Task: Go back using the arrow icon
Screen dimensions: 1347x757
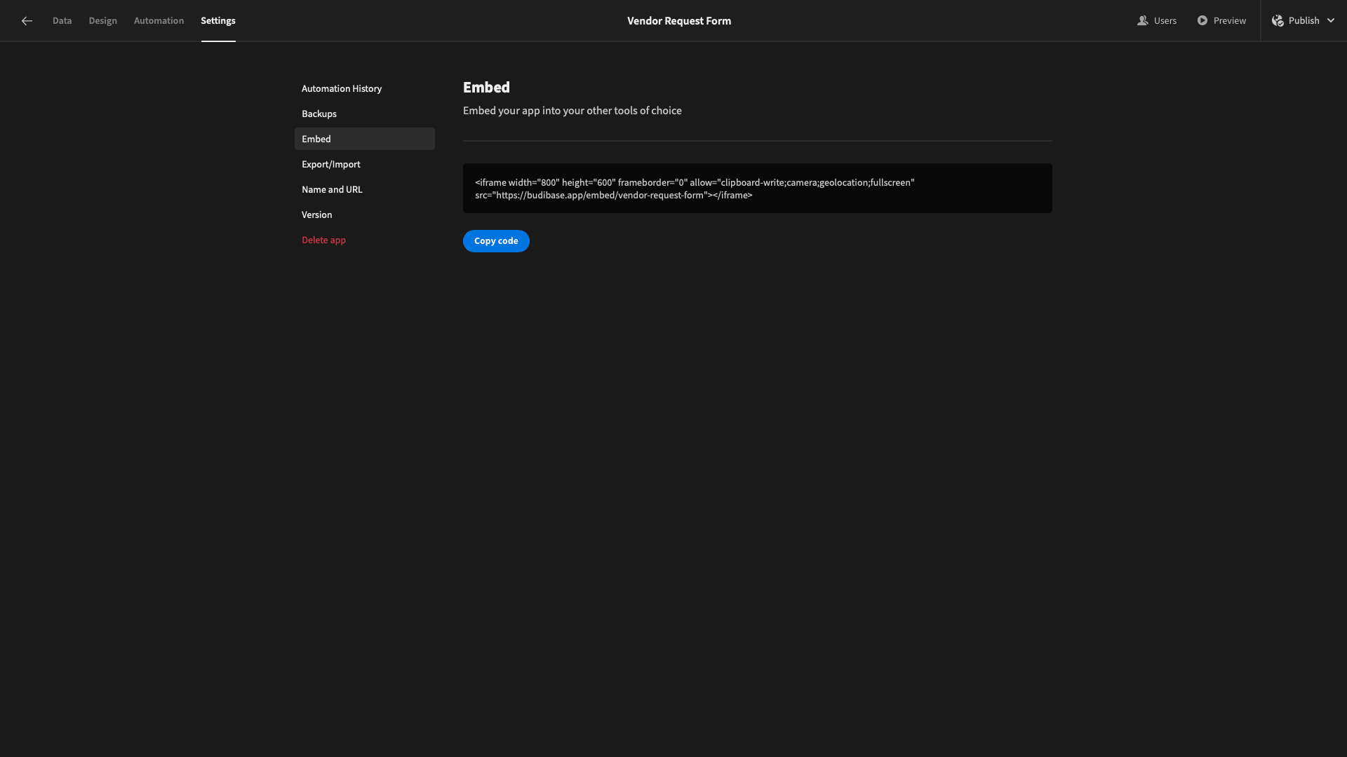Action: click(27, 21)
